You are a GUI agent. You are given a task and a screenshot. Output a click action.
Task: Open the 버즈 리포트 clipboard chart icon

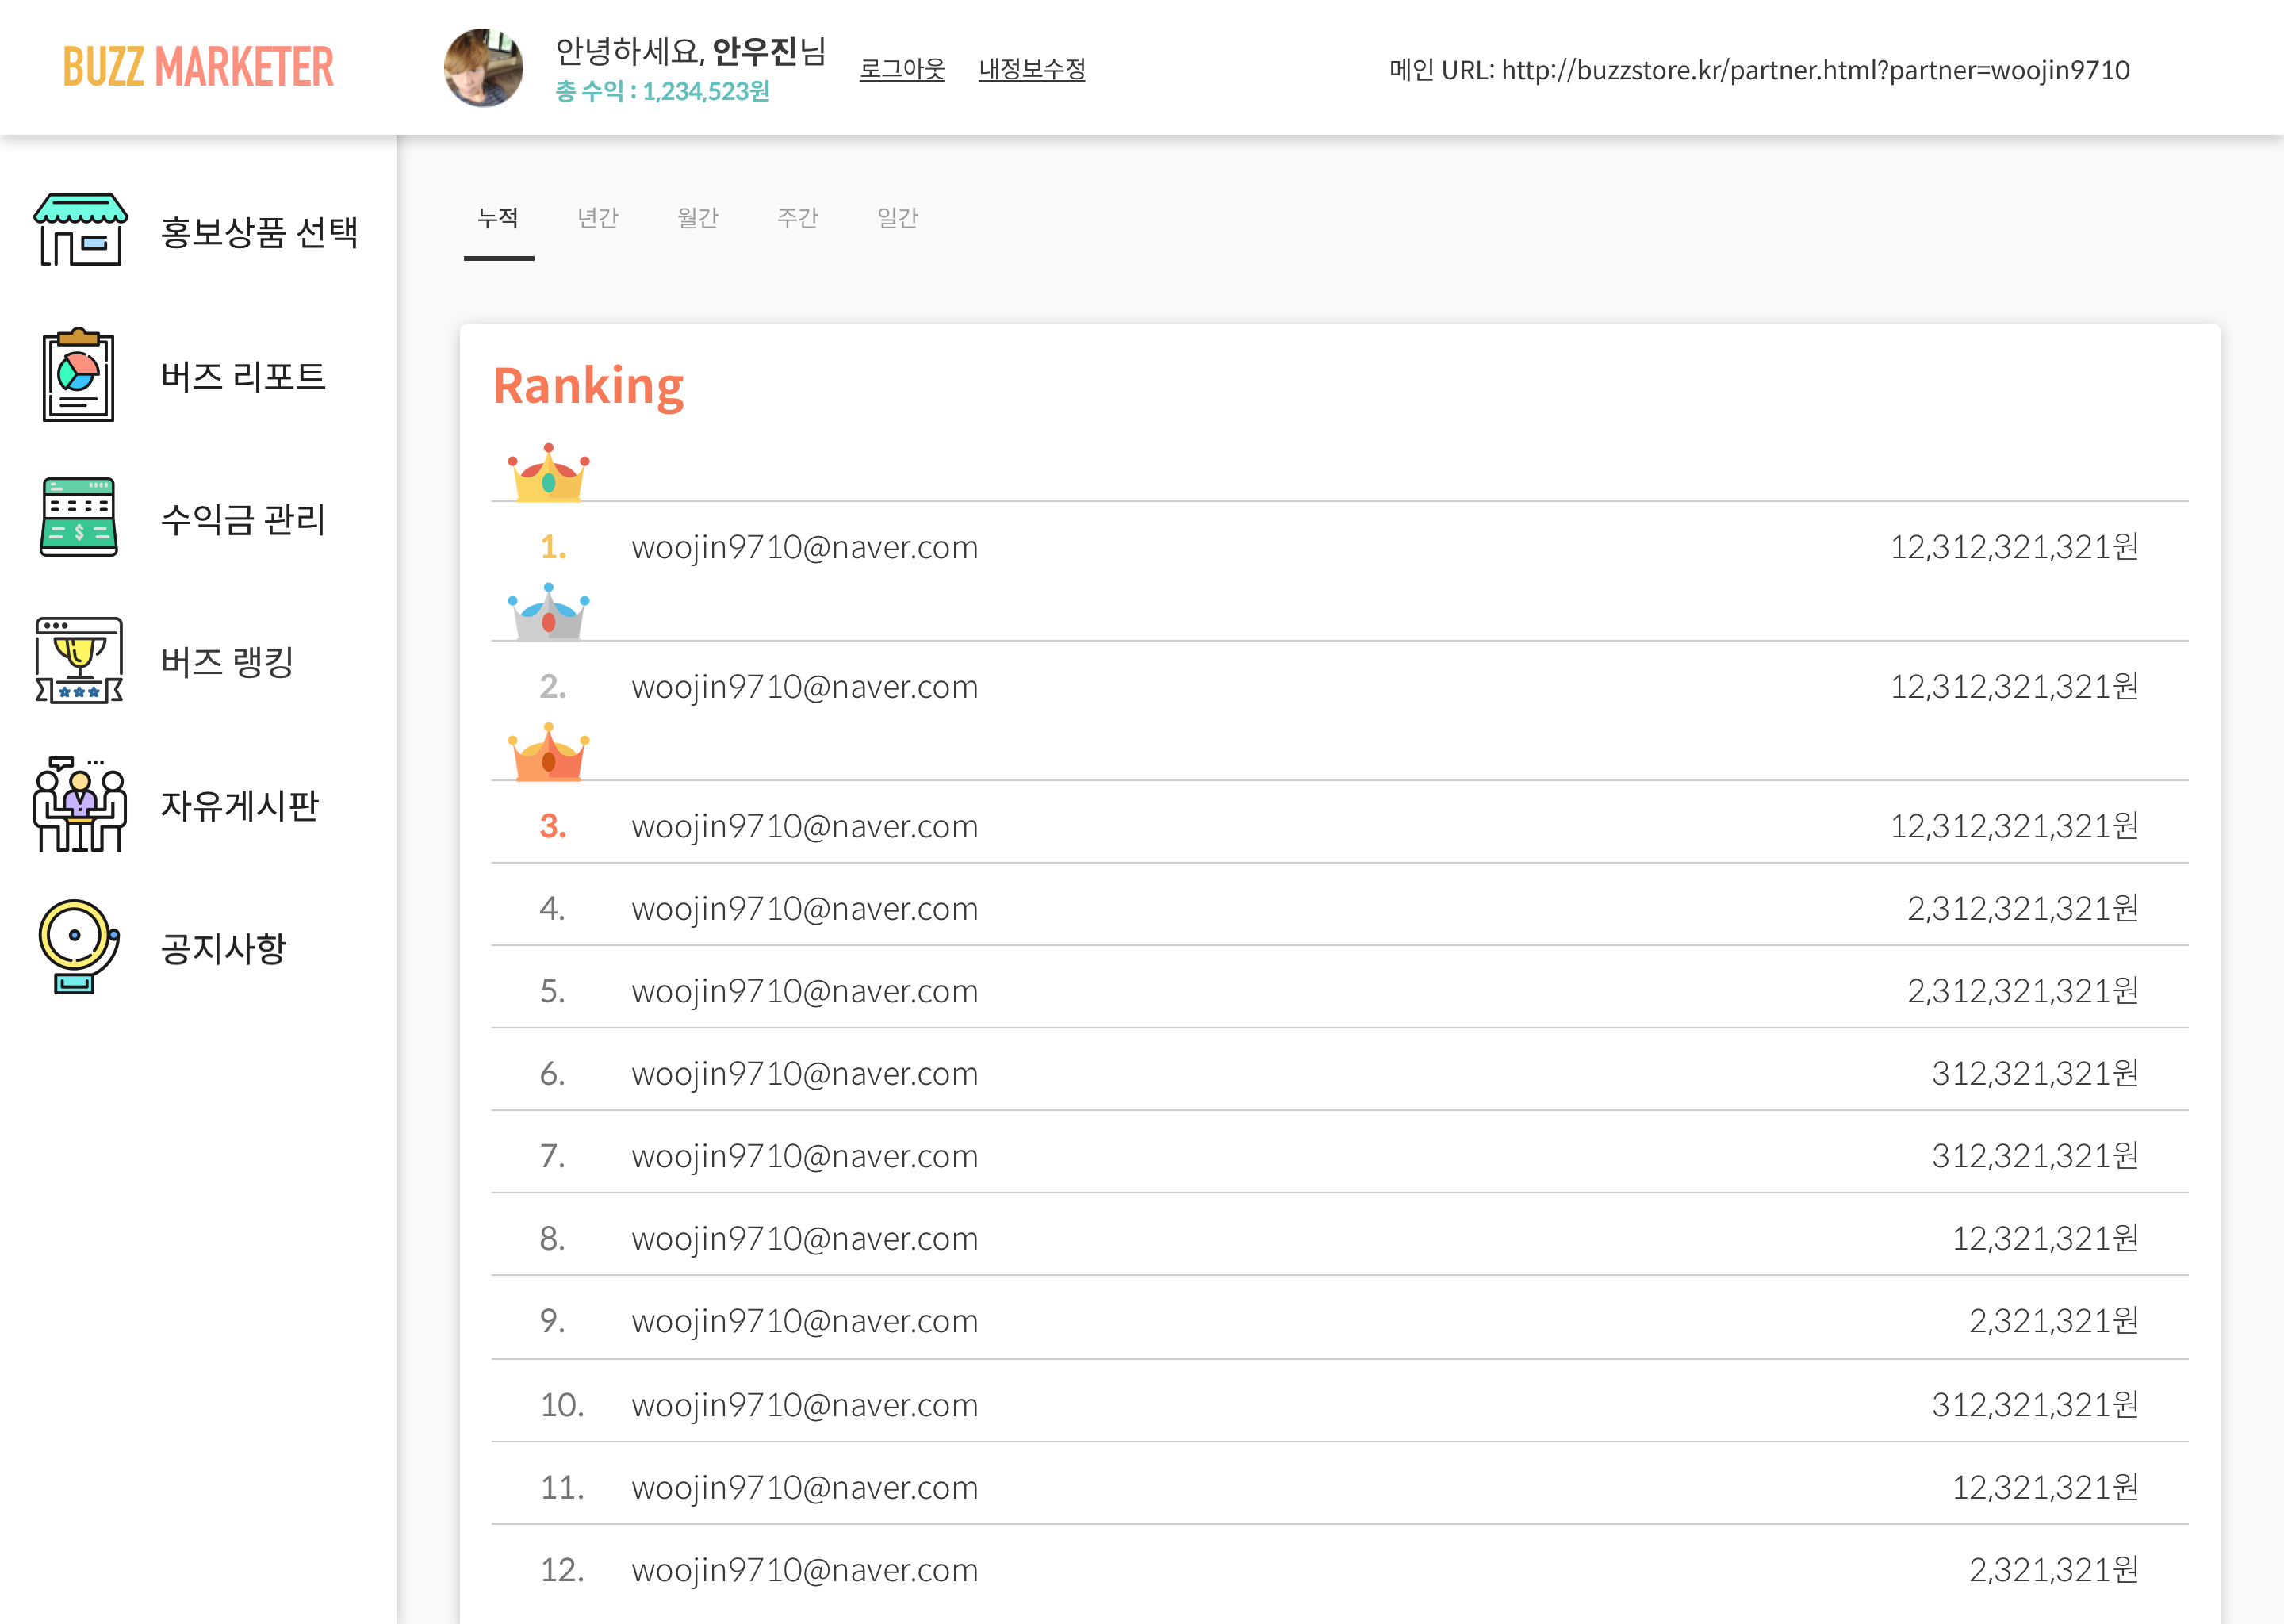[x=78, y=375]
